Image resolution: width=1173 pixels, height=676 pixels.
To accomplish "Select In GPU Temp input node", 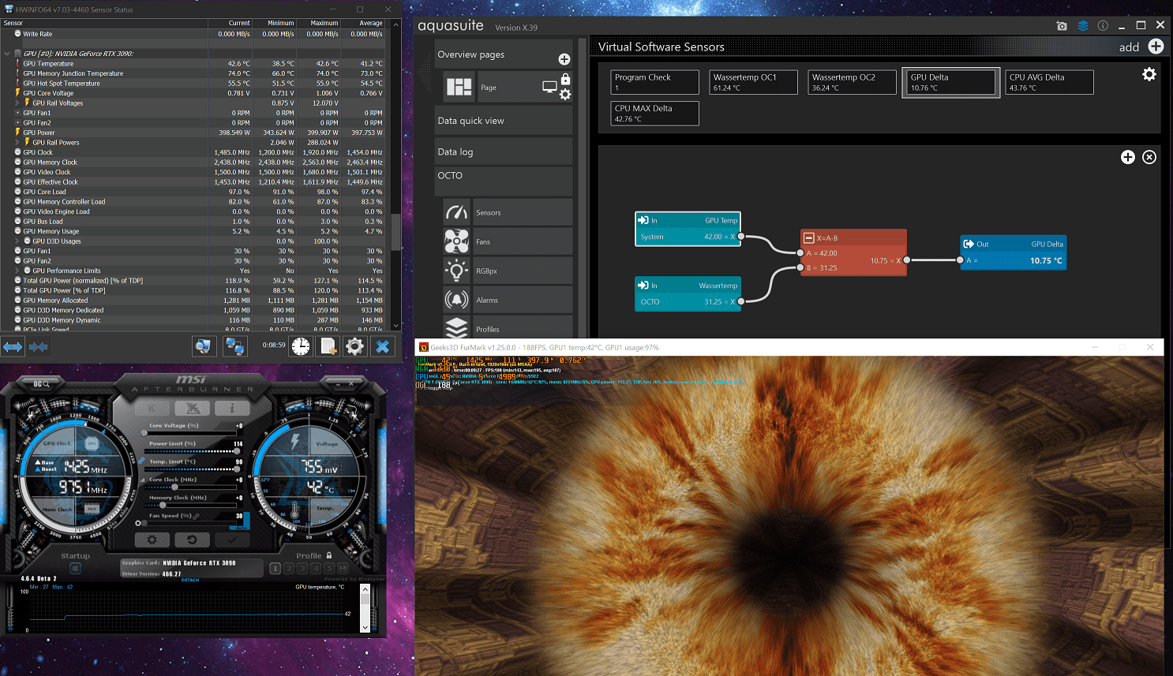I will (x=688, y=229).
